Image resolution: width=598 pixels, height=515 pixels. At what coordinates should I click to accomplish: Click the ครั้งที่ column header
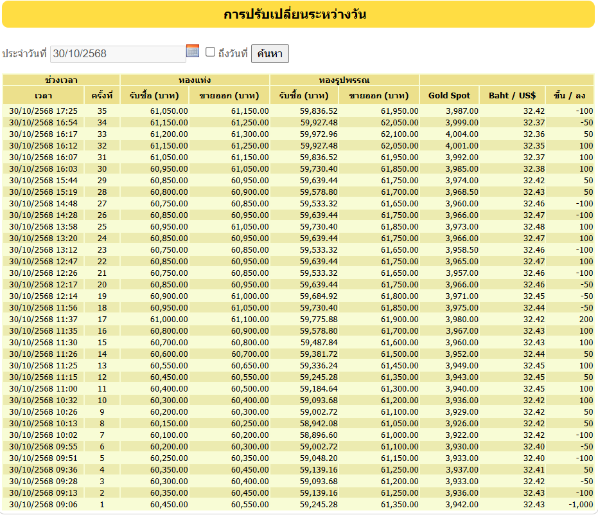[101, 95]
